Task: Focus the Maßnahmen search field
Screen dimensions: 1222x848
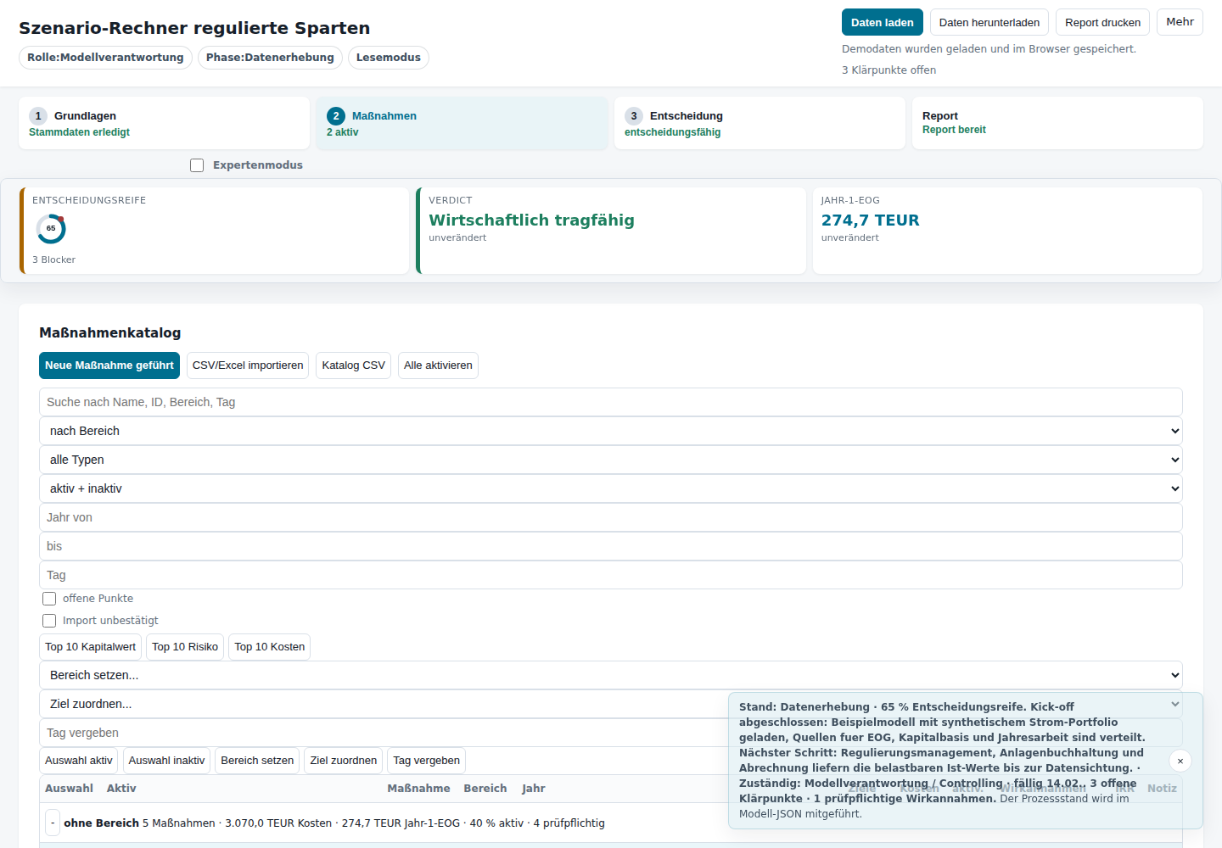Action: [611, 402]
